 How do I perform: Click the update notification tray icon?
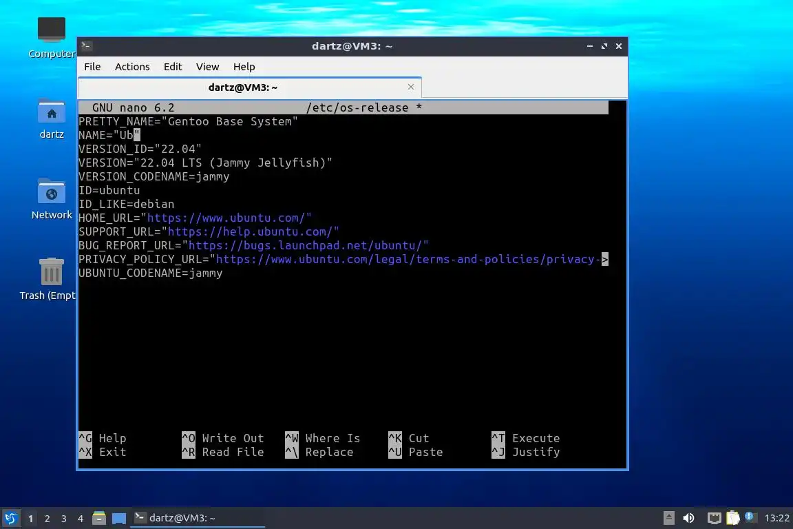coord(750,517)
